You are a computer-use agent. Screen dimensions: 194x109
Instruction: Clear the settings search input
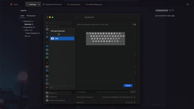(x=170, y=11)
